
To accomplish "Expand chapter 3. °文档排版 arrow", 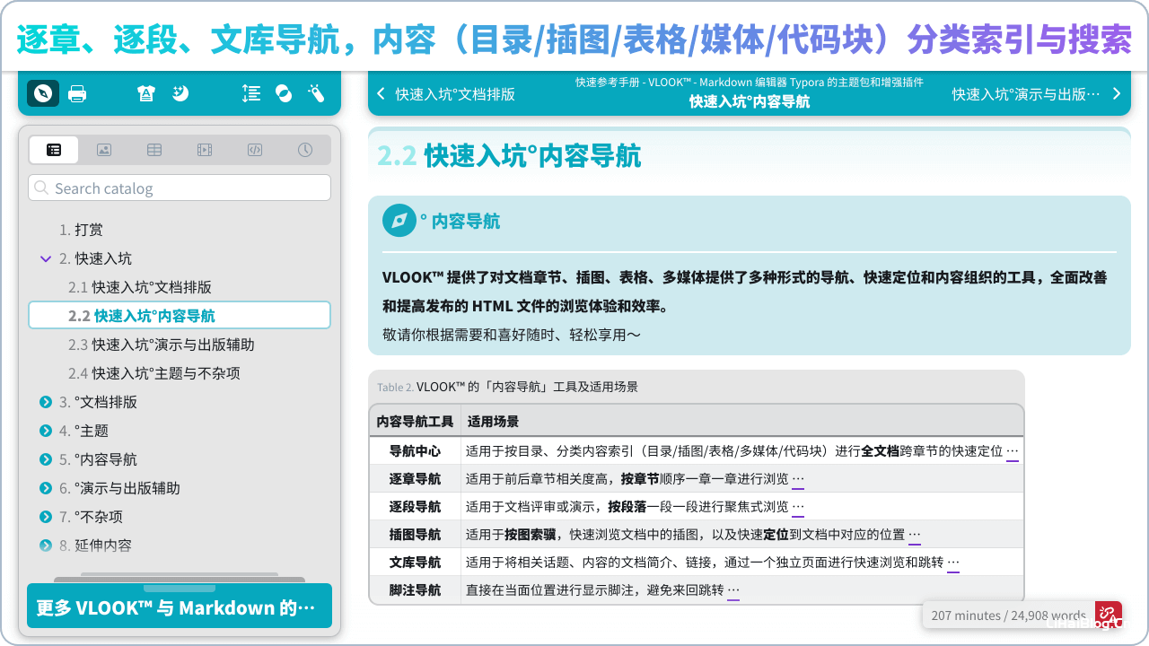I will pos(46,402).
